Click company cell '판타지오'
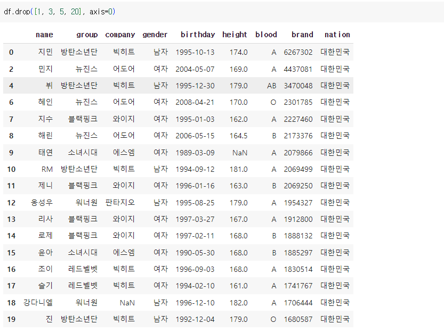The image size is (444, 332). (120, 203)
